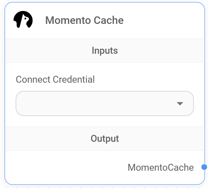Click the MomentoCache text beside the blue dot
208x188 pixels.
click(160, 167)
